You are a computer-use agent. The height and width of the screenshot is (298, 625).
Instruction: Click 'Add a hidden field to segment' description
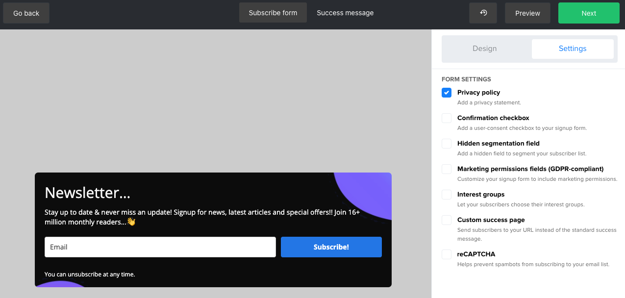[x=522, y=154]
